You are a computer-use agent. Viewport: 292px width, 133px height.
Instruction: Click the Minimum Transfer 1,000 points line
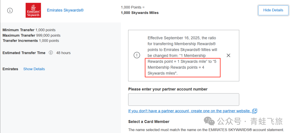(29, 30)
